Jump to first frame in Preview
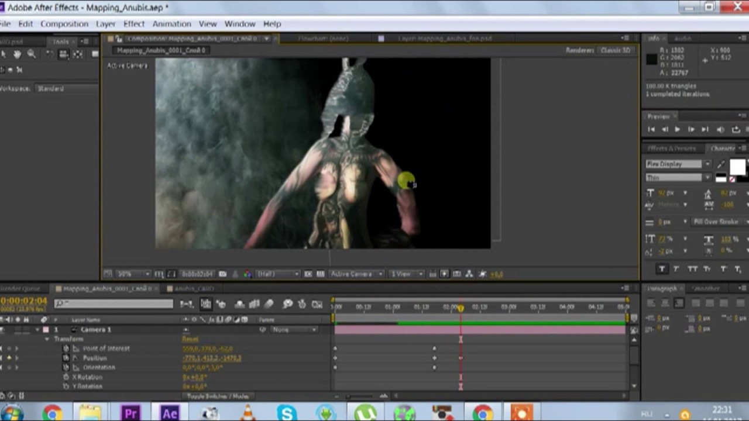 click(651, 129)
